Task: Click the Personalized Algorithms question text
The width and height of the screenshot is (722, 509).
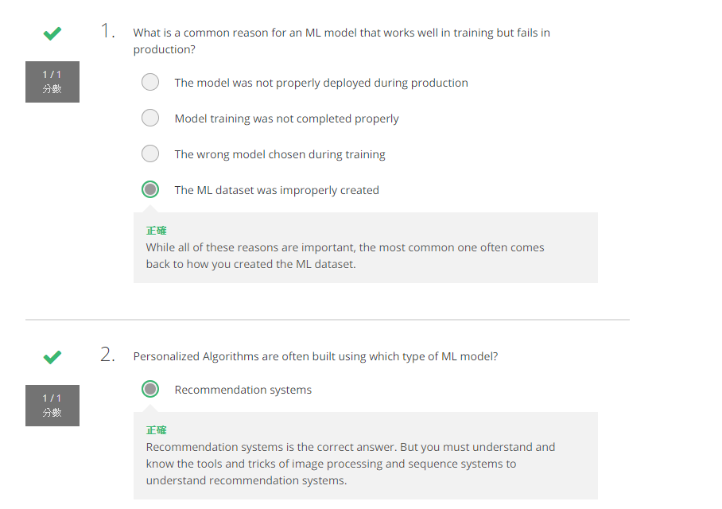Action: (x=316, y=356)
